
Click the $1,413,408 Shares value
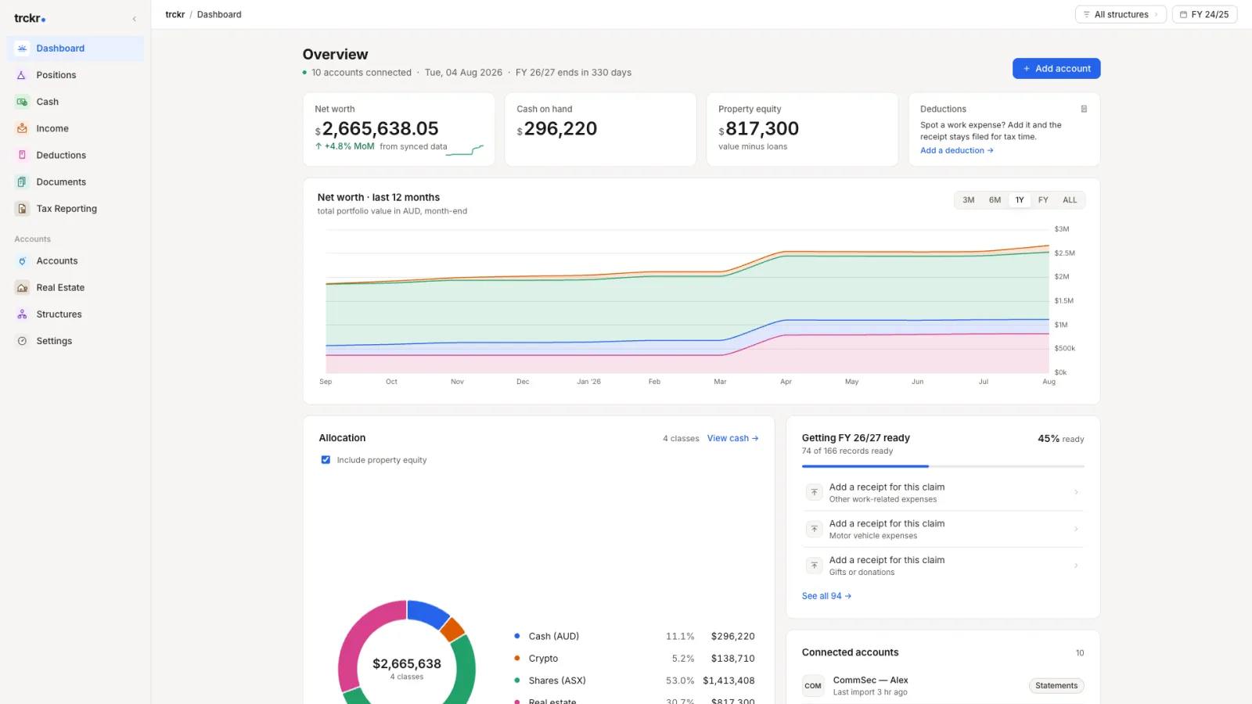click(x=729, y=681)
